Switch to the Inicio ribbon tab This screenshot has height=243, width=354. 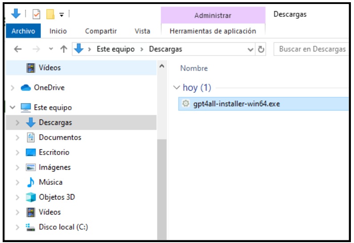coord(58,31)
